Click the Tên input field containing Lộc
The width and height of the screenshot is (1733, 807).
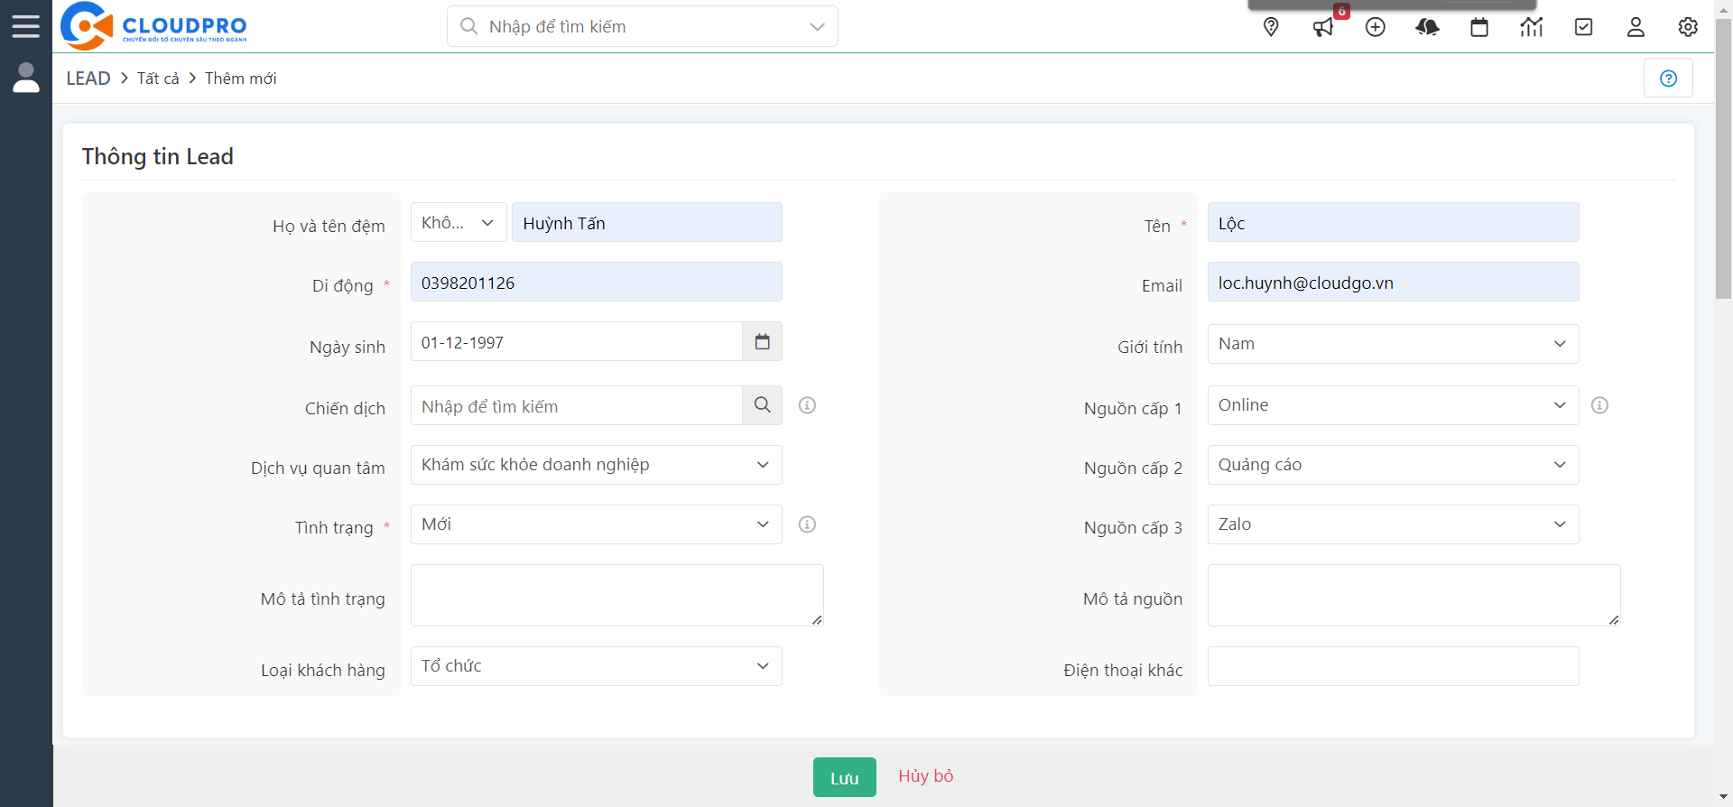1393,222
